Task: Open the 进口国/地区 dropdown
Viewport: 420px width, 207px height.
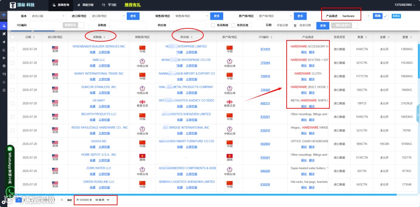Action: click(108, 16)
